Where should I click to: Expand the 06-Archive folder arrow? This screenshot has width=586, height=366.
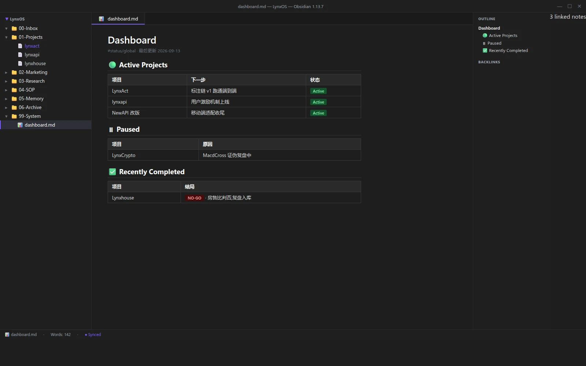pos(6,108)
